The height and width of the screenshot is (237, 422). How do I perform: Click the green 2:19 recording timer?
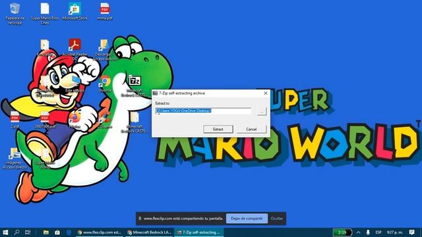342,232
